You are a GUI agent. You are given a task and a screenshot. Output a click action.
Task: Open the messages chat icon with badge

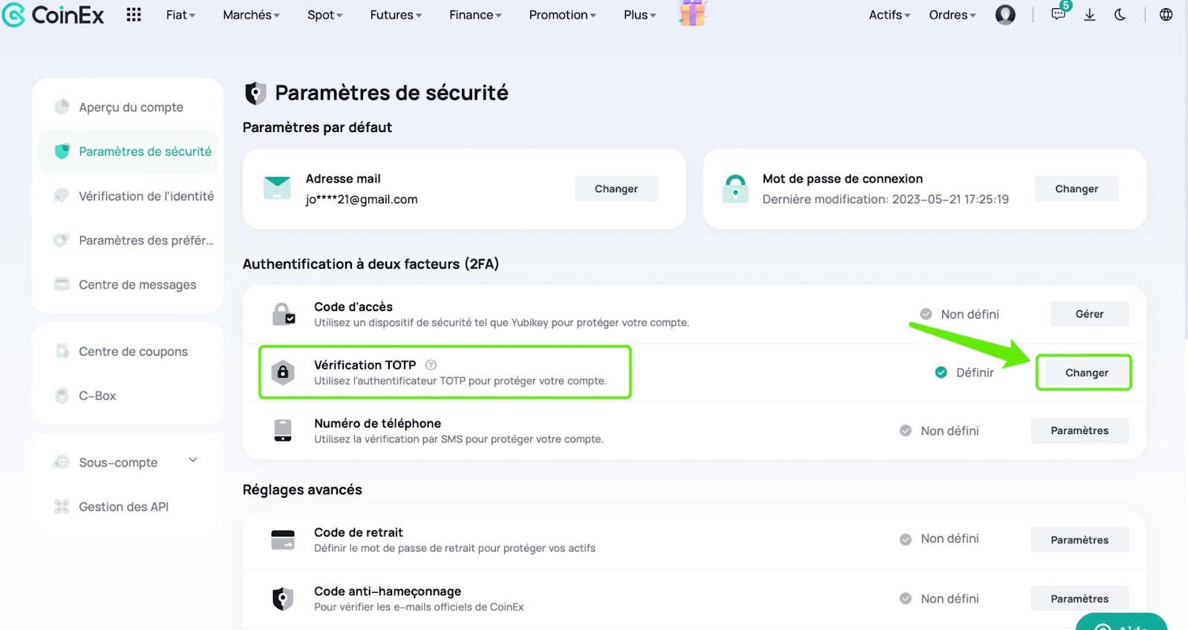(1060, 13)
